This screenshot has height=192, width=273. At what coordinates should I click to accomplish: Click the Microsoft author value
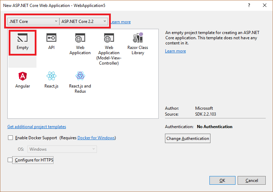tap(204, 108)
